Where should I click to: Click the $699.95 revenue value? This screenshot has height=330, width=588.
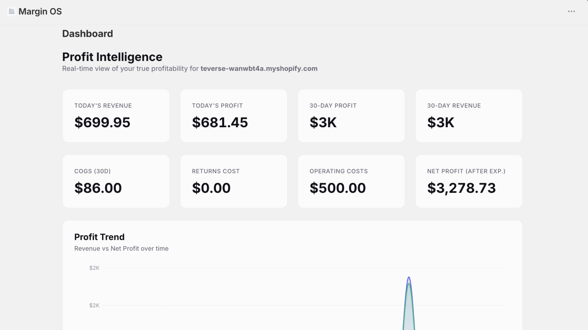coord(102,122)
